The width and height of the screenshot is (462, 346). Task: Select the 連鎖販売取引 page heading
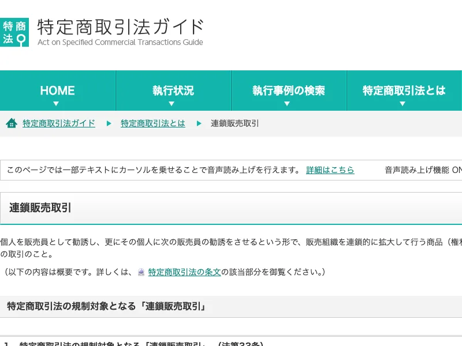pyautogui.click(x=40, y=208)
